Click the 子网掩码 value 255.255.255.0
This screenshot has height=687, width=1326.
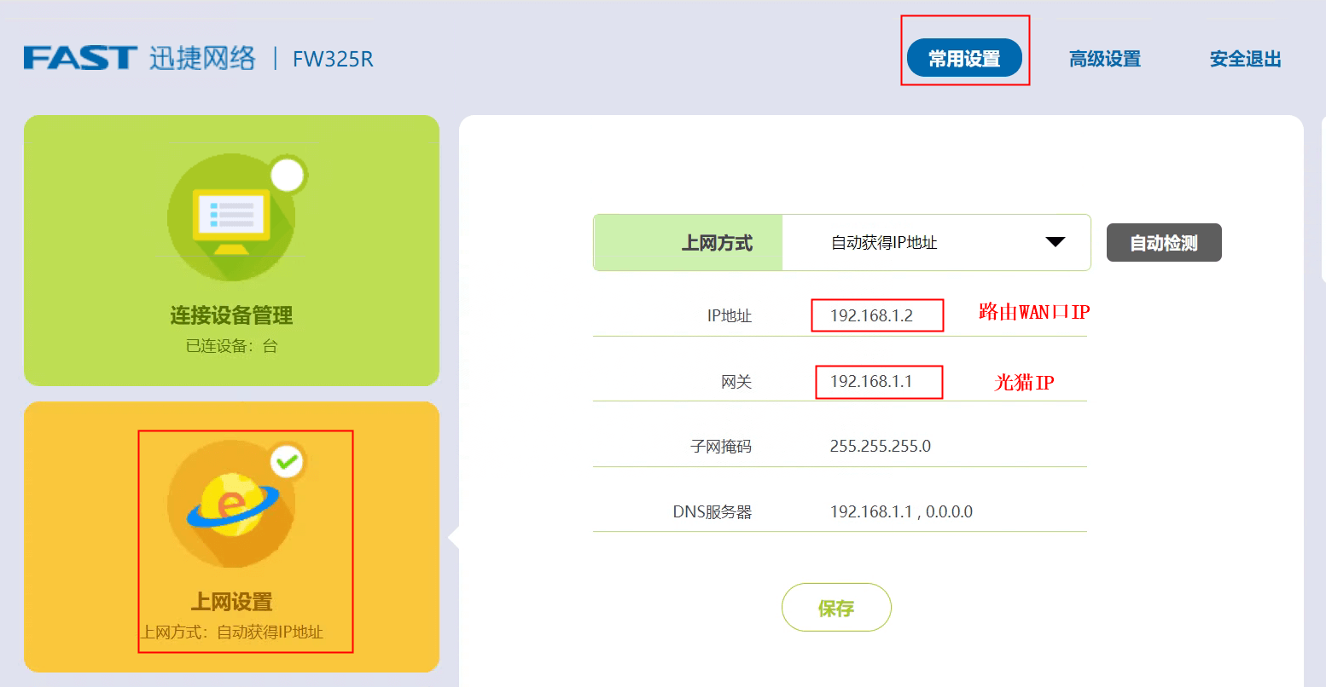click(880, 446)
